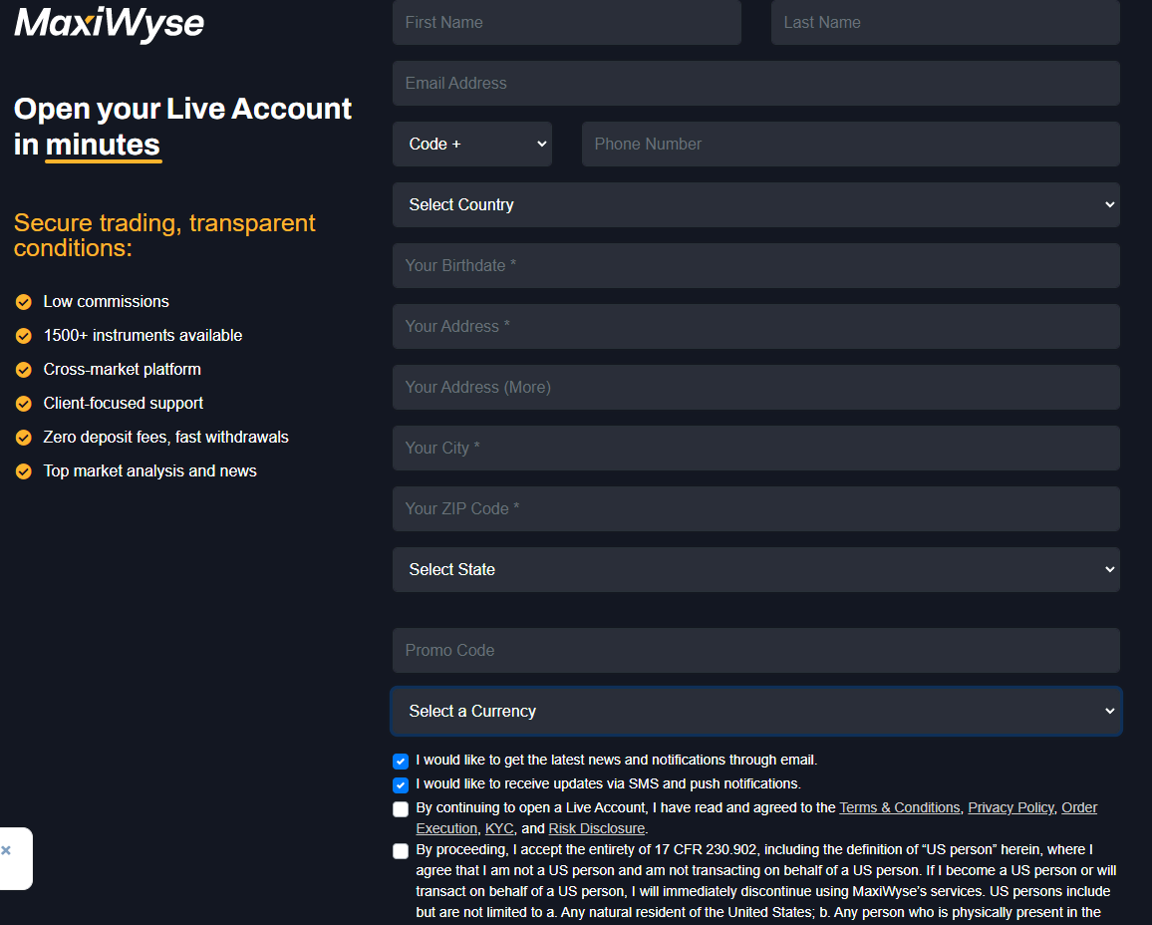The image size is (1152, 925).
Task: Click the checkmark icon beside Client-focused support
Action: tap(24, 404)
